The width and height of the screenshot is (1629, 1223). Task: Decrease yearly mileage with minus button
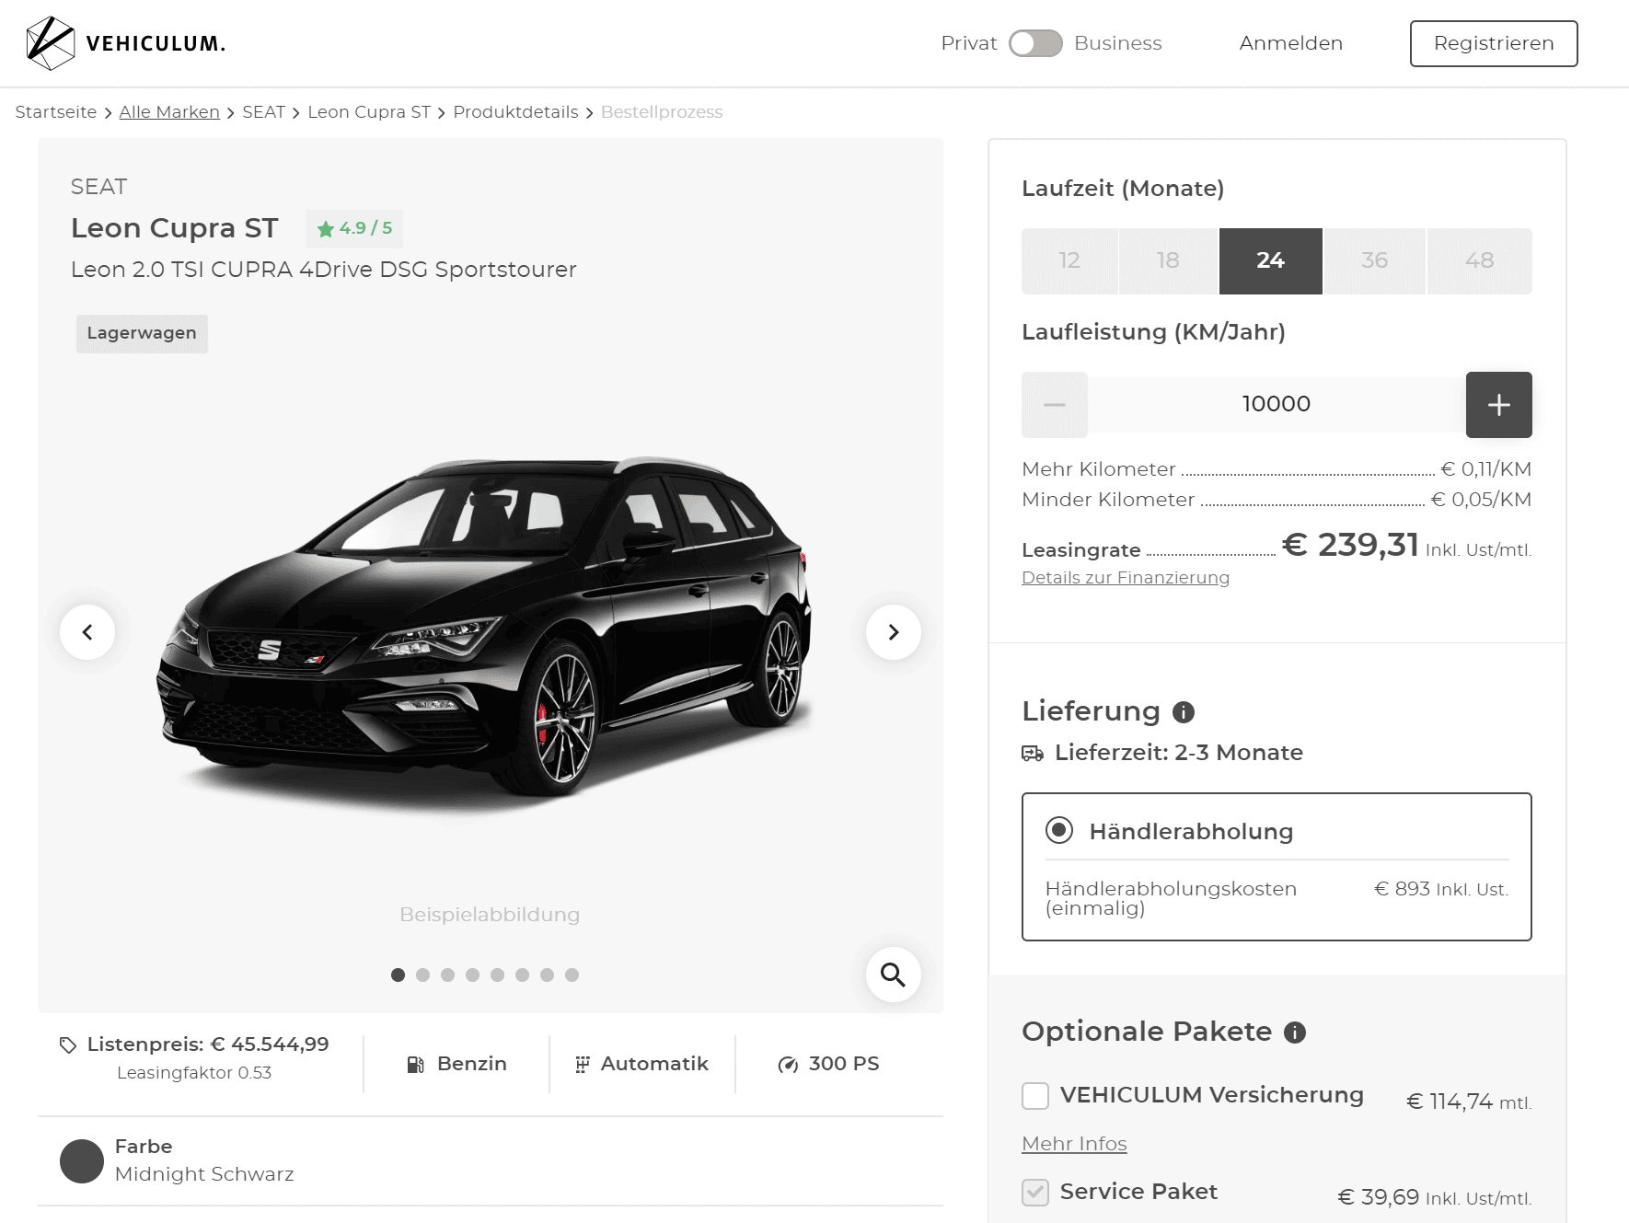1055,405
